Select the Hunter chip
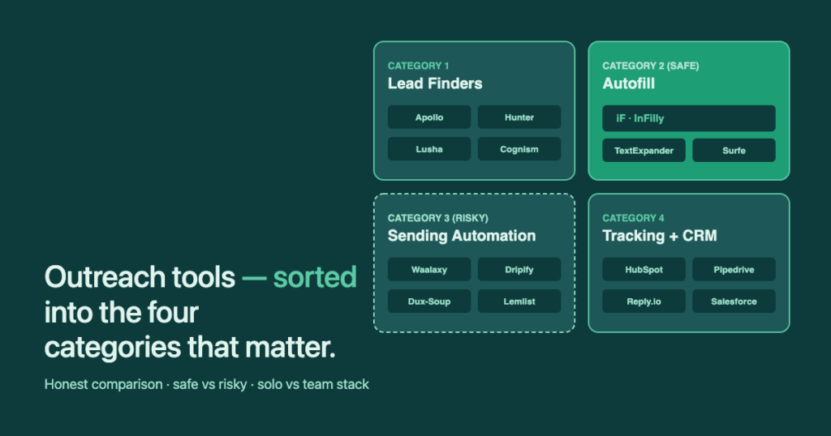Image resolution: width=831 pixels, height=436 pixels. (519, 117)
